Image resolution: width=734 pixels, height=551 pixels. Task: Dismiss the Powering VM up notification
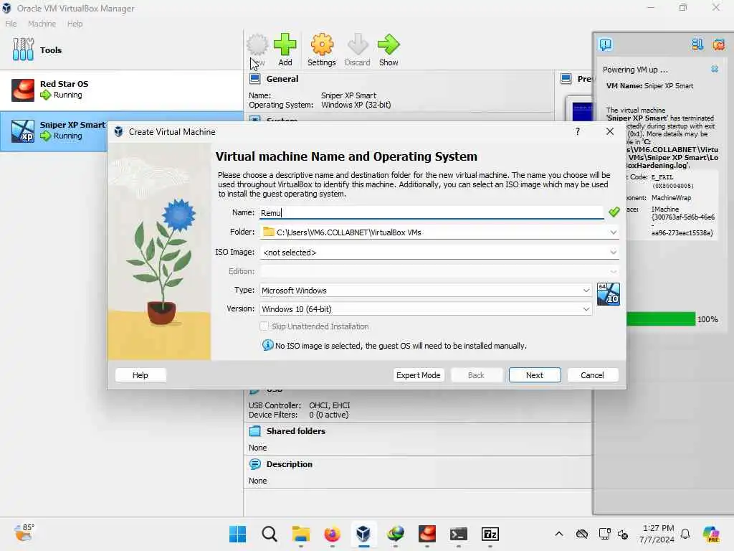pos(715,70)
